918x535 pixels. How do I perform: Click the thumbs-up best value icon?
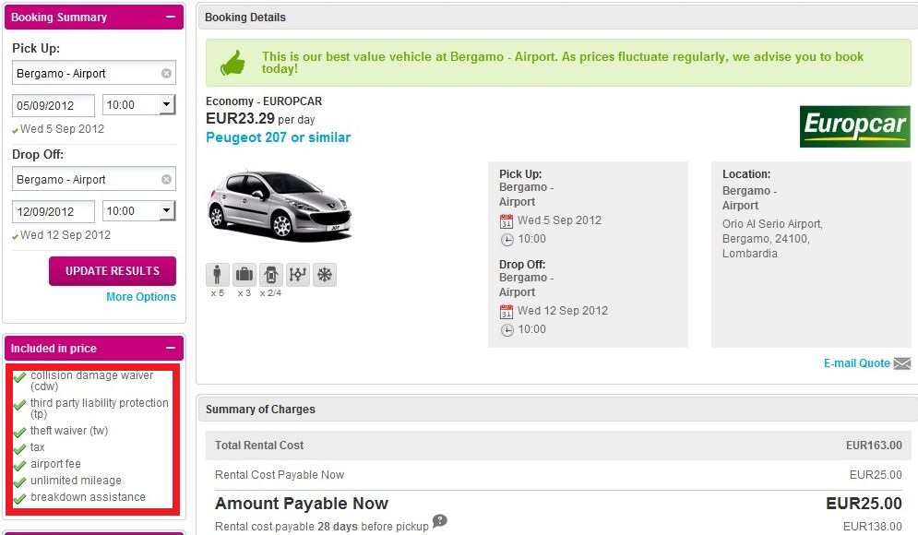(232, 63)
